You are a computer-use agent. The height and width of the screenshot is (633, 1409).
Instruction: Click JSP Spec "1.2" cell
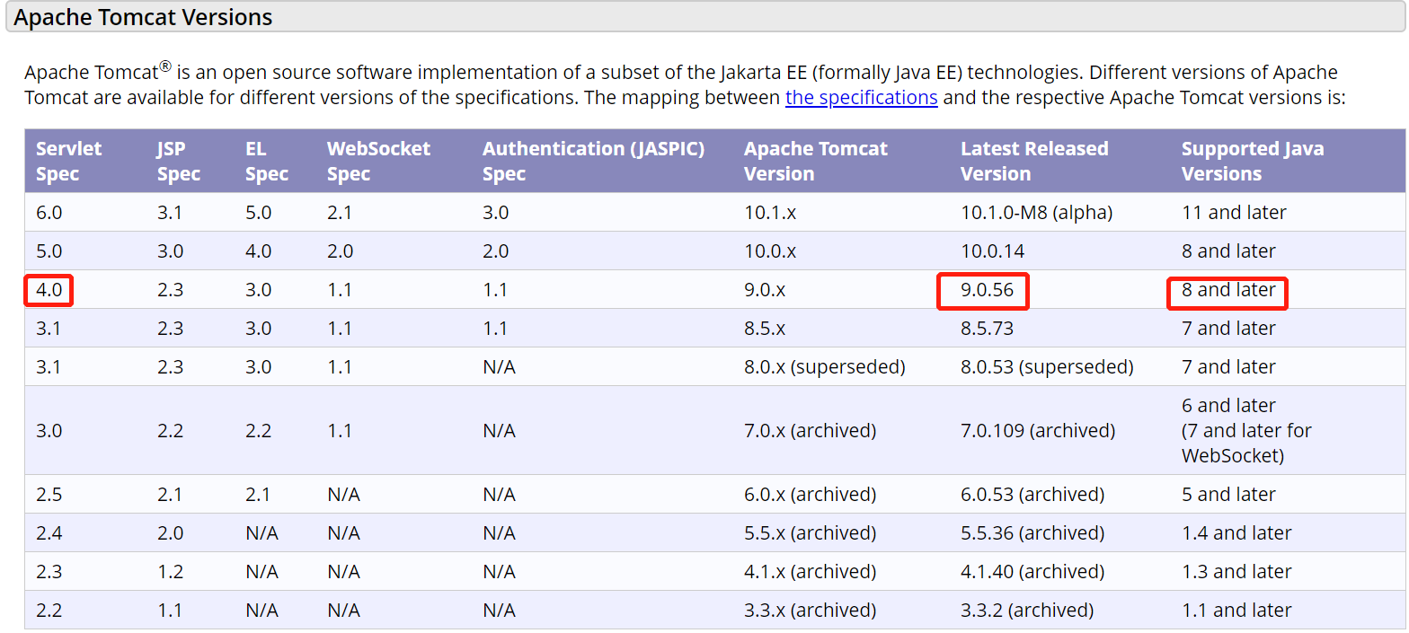point(170,572)
